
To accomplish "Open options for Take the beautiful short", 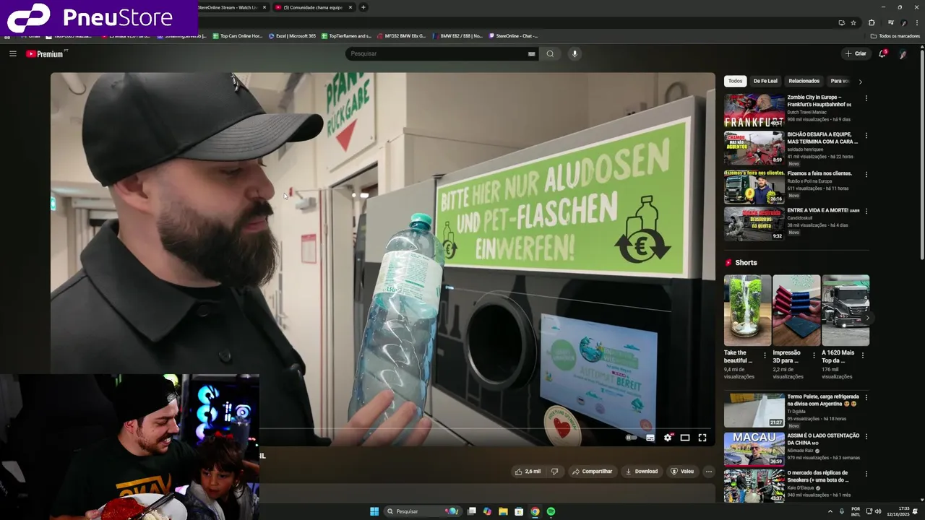I will click(x=765, y=355).
